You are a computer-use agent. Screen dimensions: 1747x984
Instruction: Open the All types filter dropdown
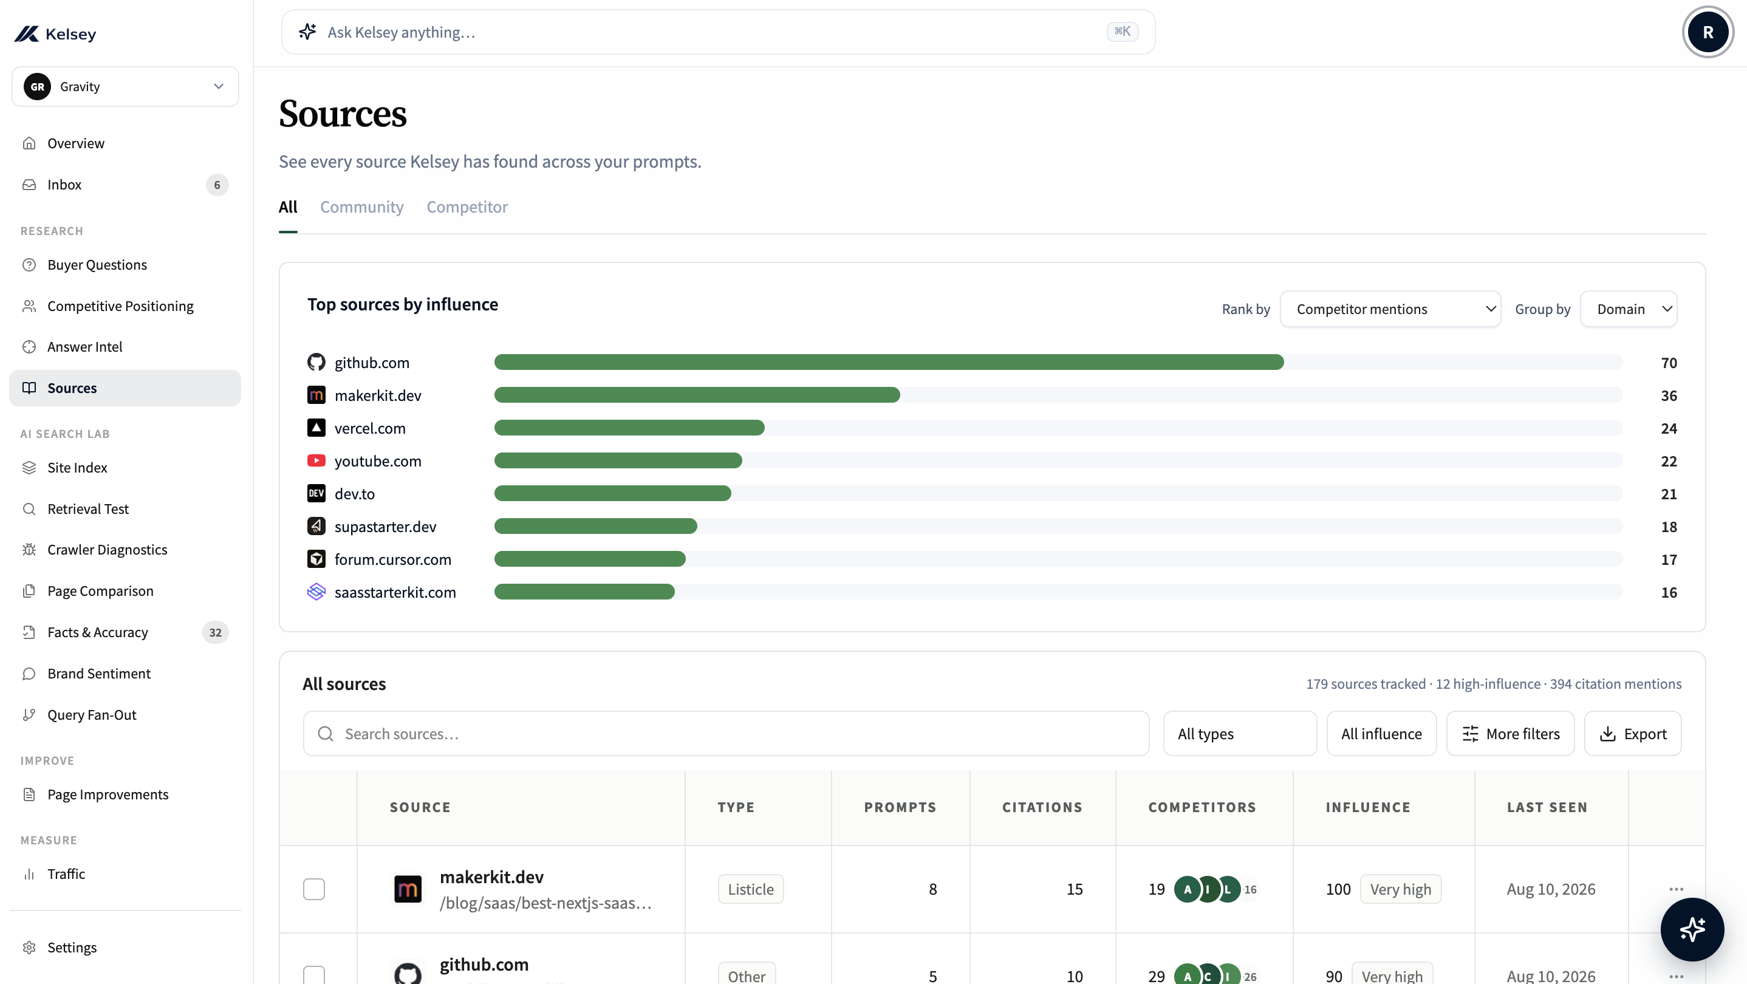pyautogui.click(x=1240, y=734)
